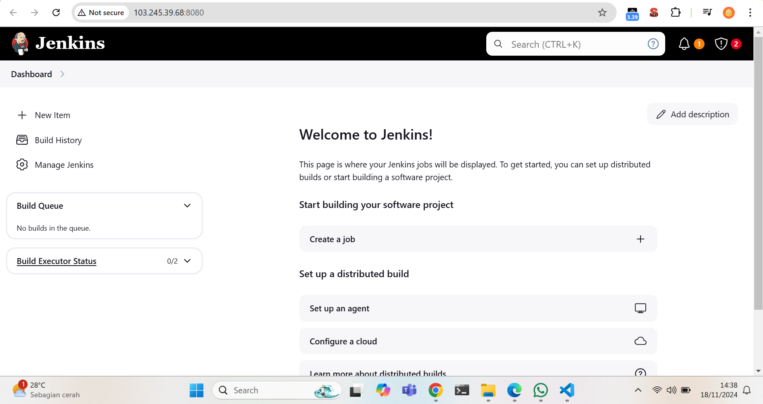Open security warnings shield icon
Screen dimensions: 763x404
point(721,44)
